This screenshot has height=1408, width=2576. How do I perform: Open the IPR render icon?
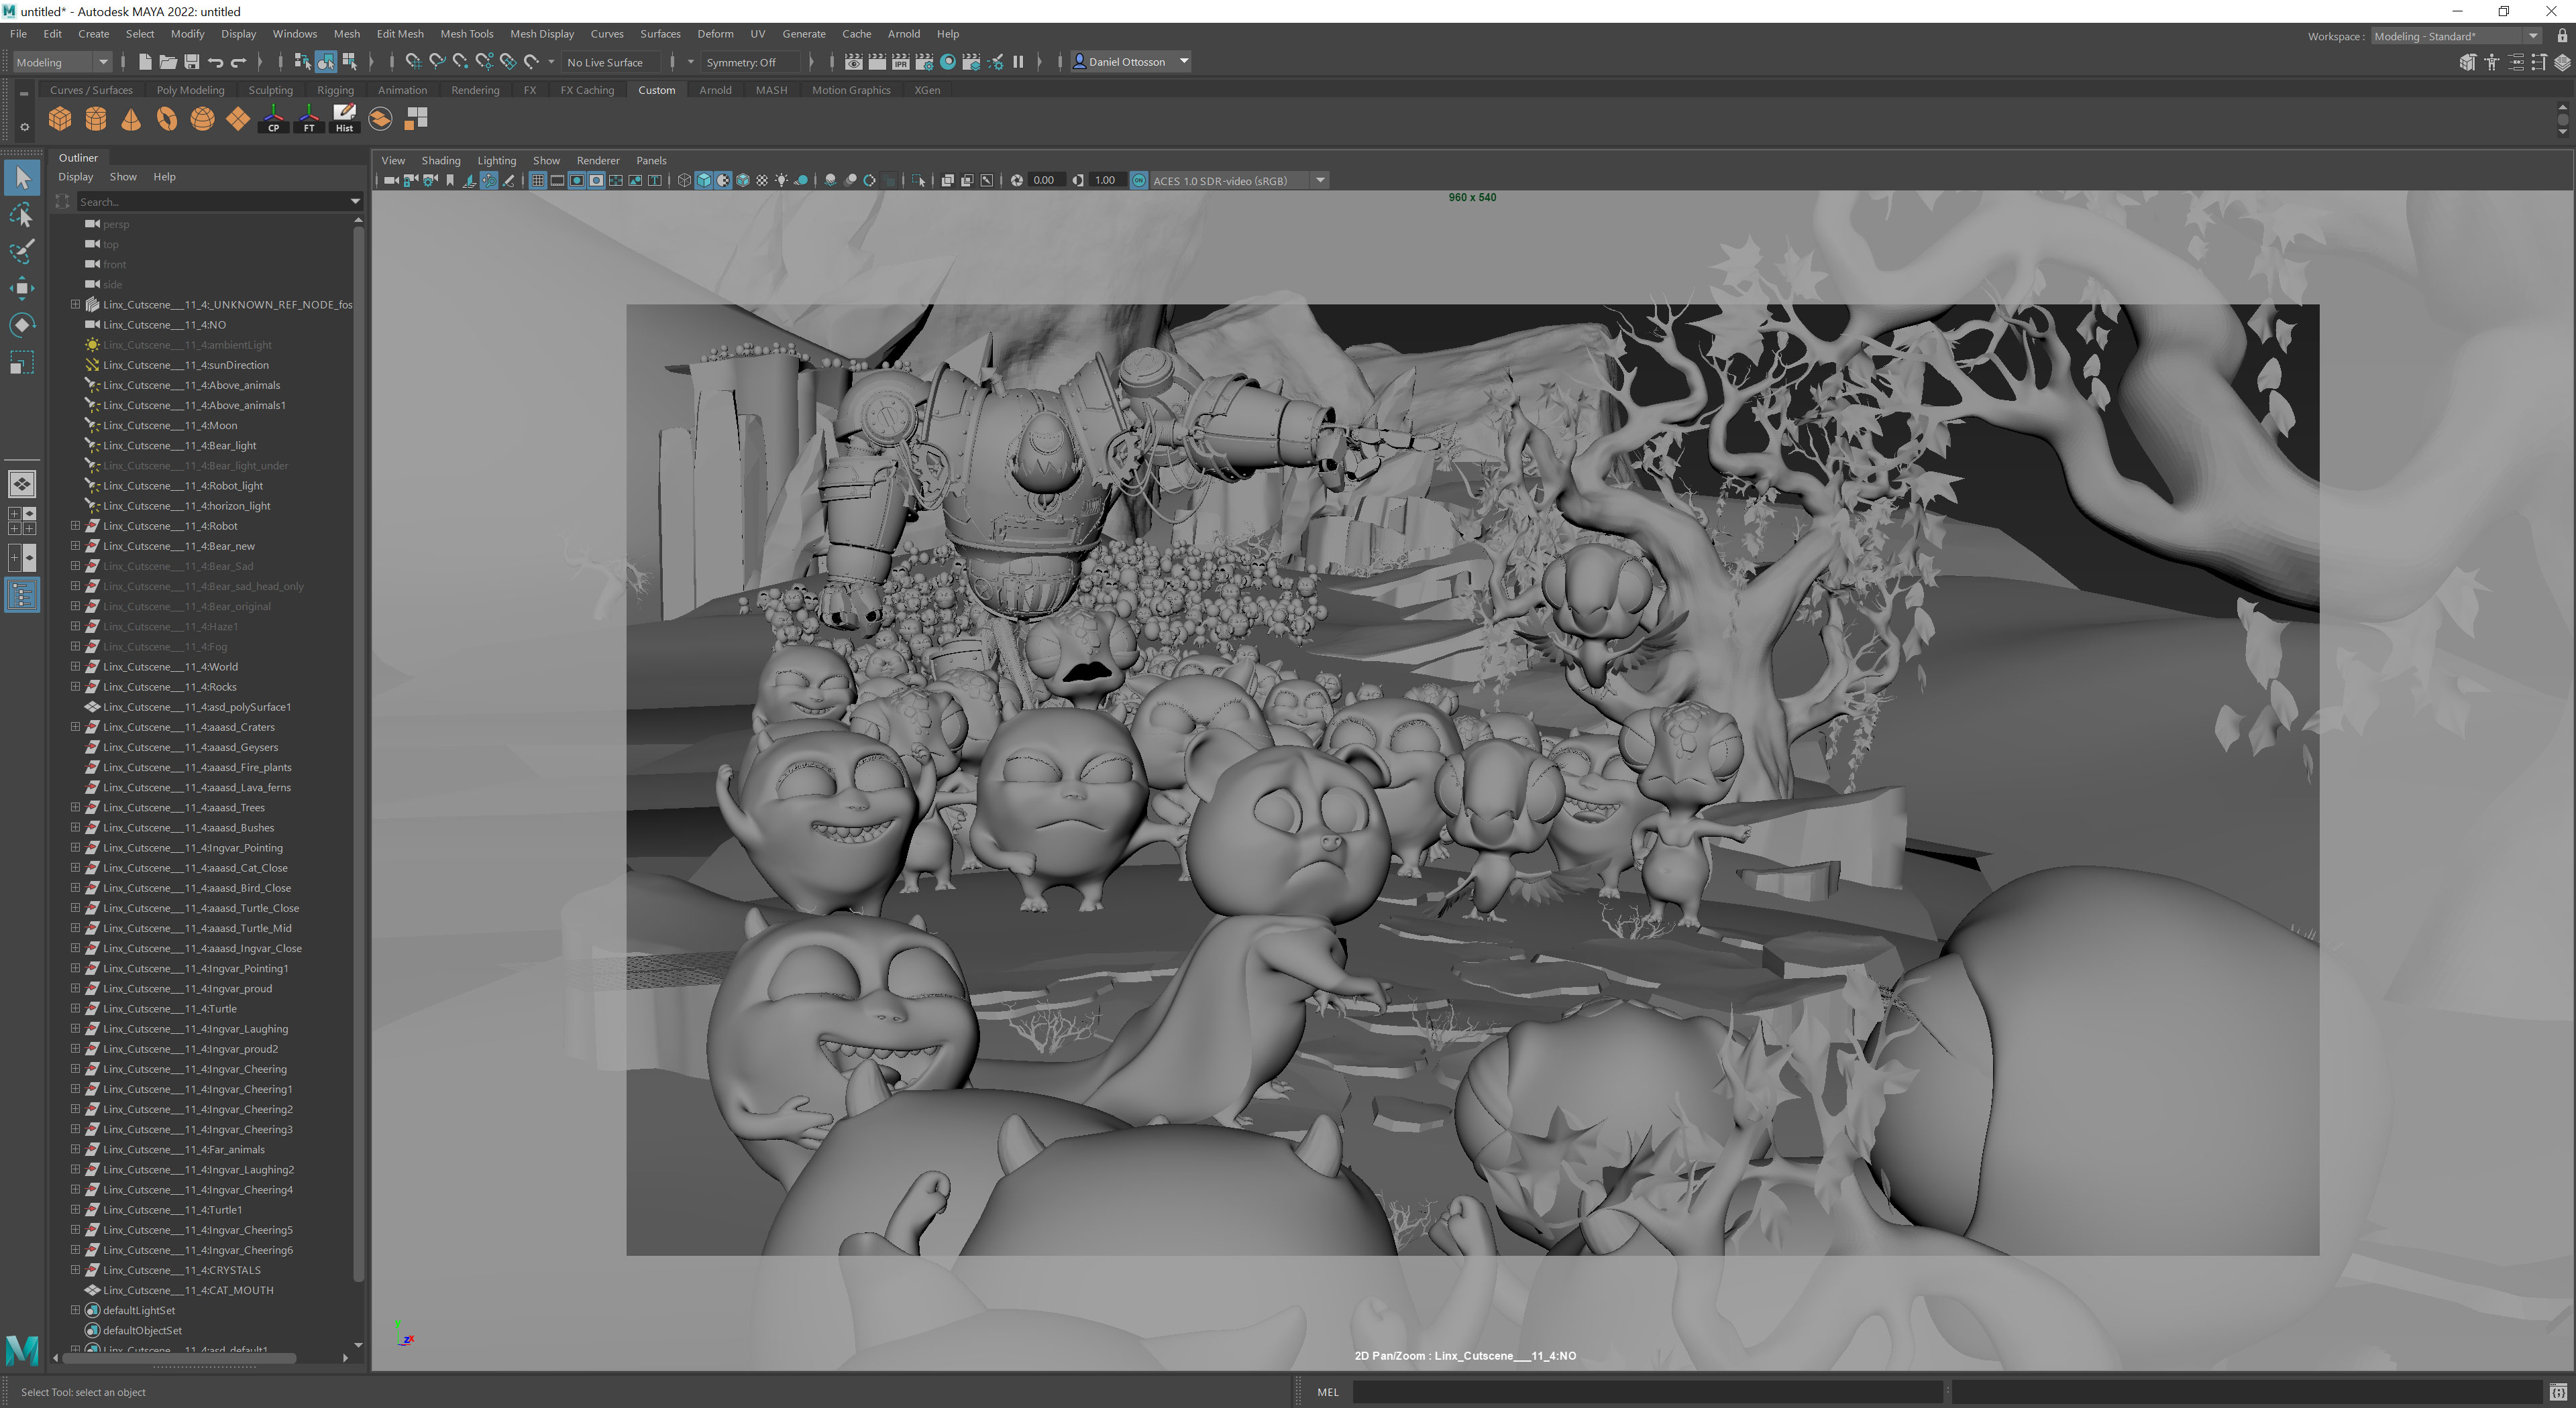[900, 62]
